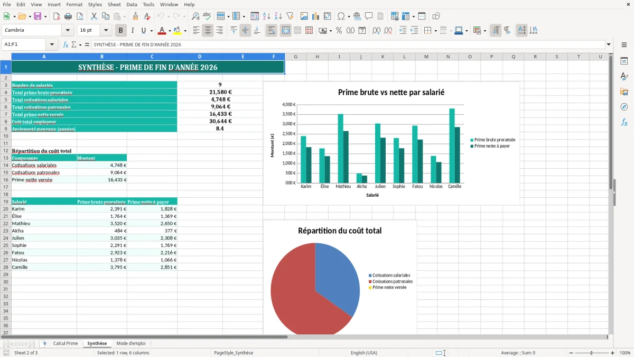Run the spelling check

[207, 16]
